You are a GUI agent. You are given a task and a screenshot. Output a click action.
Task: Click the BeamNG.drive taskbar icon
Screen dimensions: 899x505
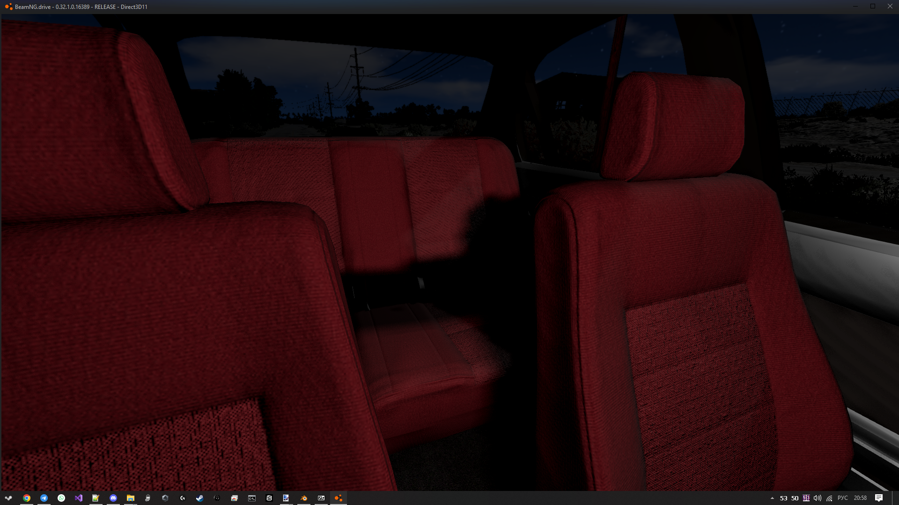click(x=339, y=498)
